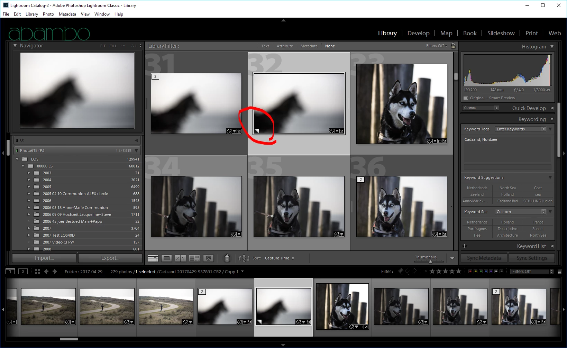The height and width of the screenshot is (348, 567).
Task: Open the Photo menu
Action: pyautogui.click(x=48, y=14)
